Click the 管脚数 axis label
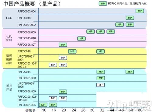The height and width of the screenshot is (112, 152). [30, 110]
